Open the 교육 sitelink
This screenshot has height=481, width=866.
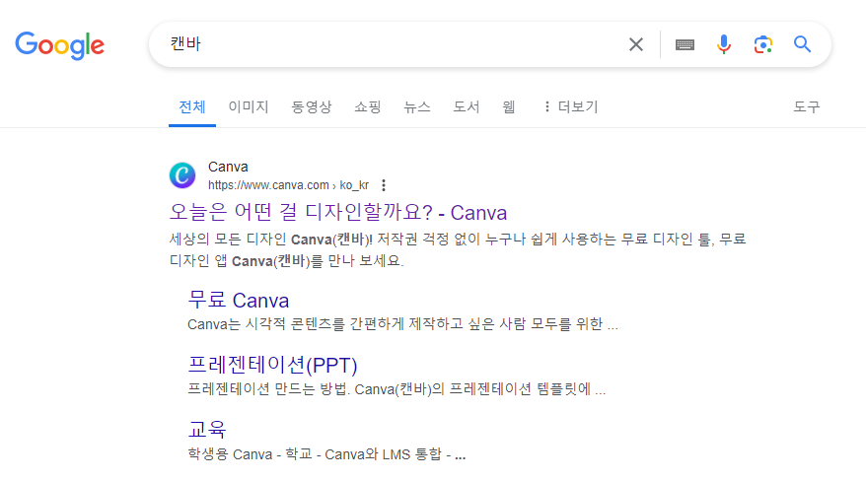click(x=207, y=429)
